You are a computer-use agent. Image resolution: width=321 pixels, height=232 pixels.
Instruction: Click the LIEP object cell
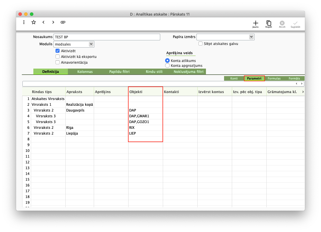click(x=146, y=133)
